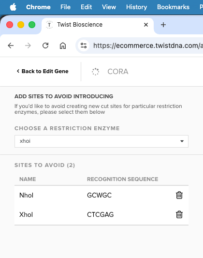Open the Apple menu

(x=13, y=7)
